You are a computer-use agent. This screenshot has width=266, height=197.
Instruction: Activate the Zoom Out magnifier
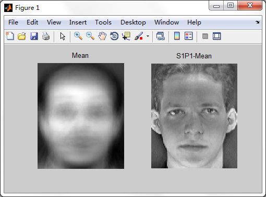coord(90,36)
